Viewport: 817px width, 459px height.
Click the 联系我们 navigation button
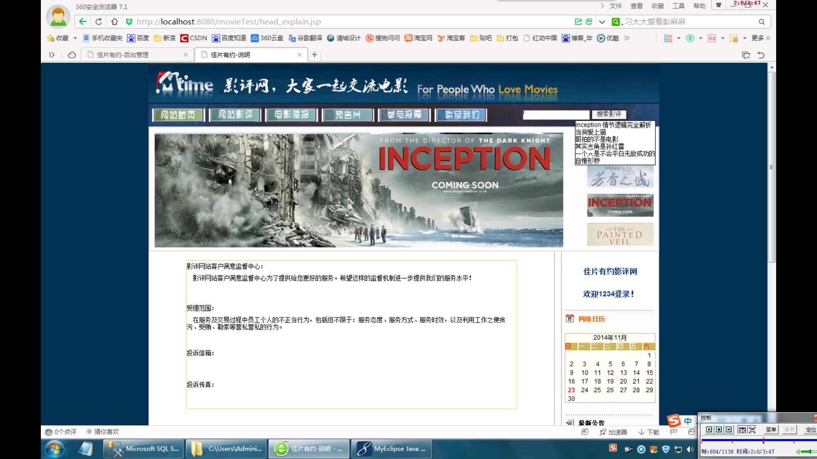[x=461, y=115]
